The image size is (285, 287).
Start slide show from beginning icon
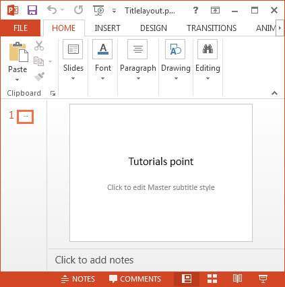99,10
